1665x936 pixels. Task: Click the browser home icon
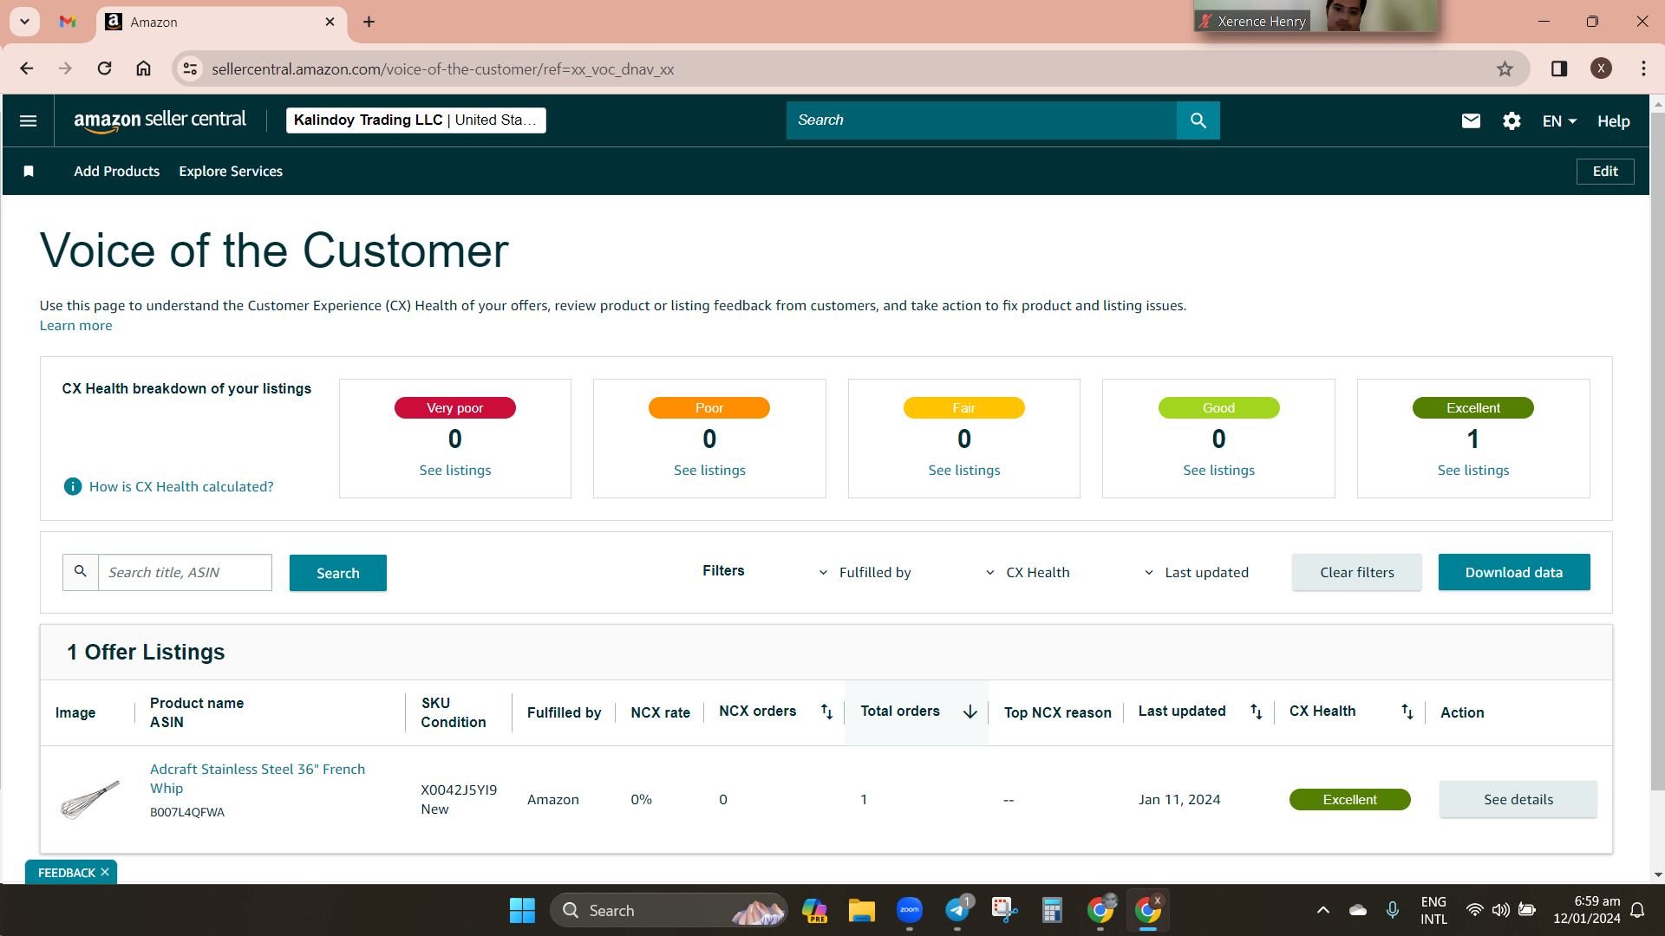point(143,68)
